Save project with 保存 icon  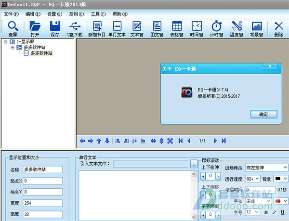pos(55,28)
